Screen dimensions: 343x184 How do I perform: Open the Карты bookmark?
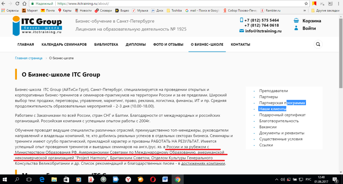[x=65, y=11]
